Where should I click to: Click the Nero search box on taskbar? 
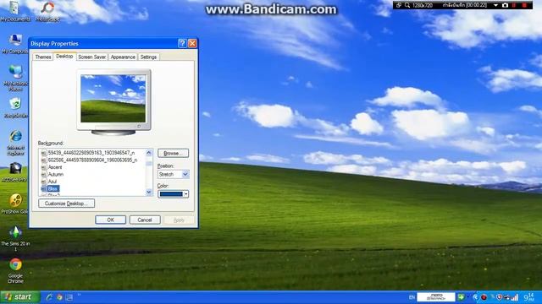point(436,296)
